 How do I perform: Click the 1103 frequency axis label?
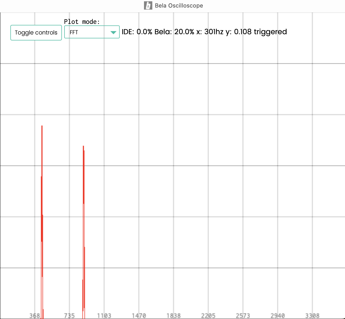coord(104,316)
